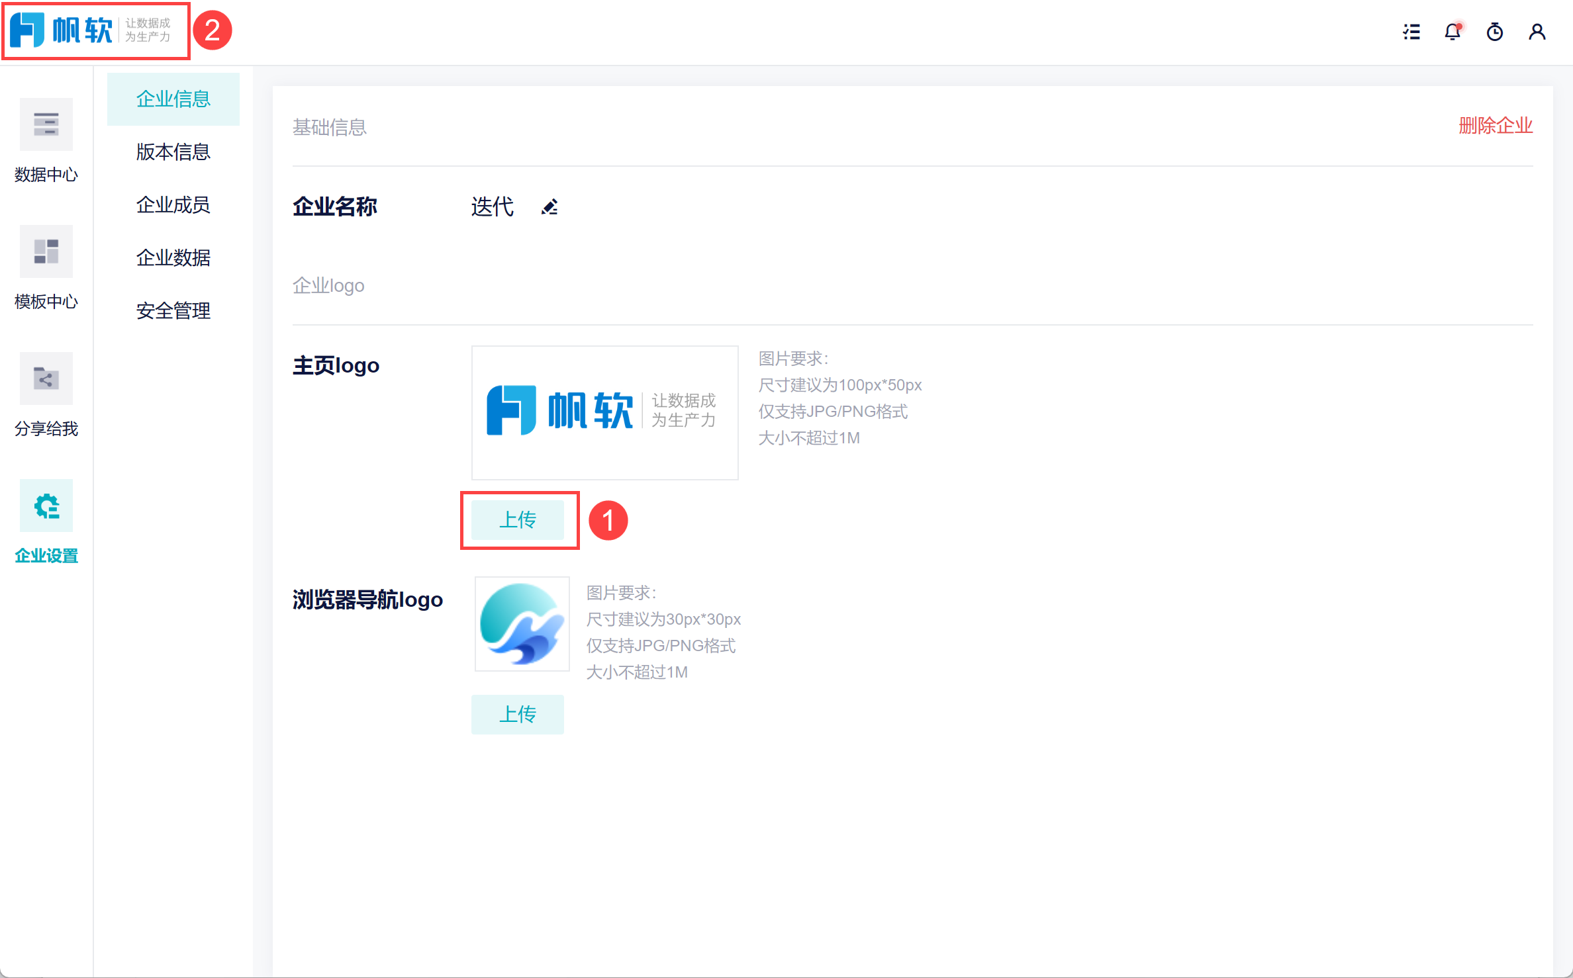Open 分享给我 sidebar icon
1573x978 pixels.
point(46,378)
